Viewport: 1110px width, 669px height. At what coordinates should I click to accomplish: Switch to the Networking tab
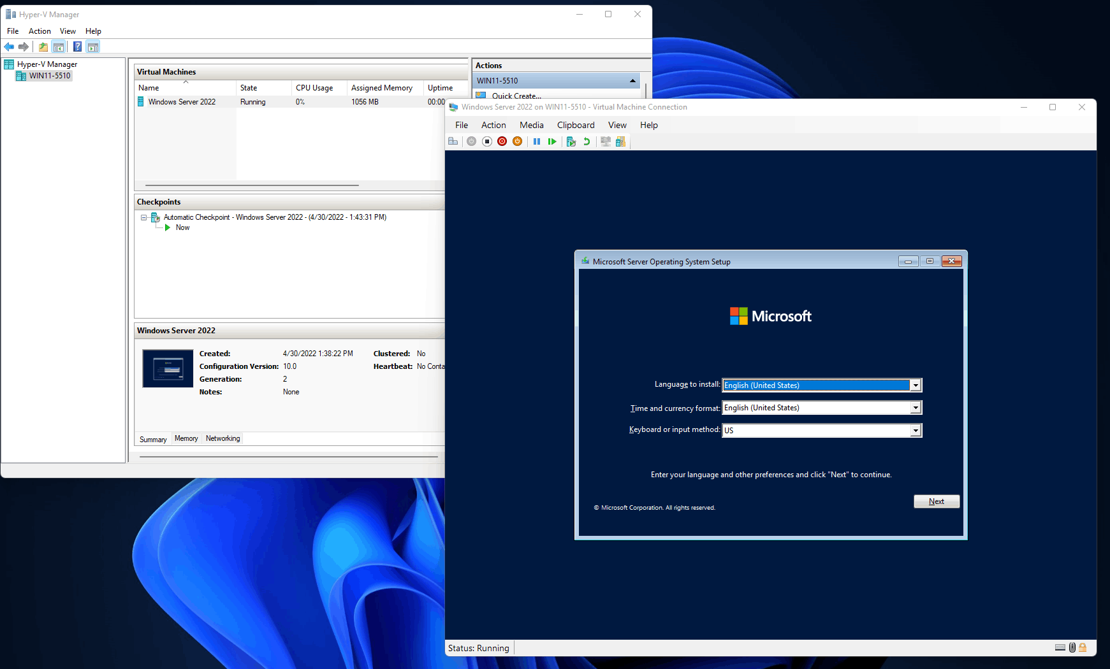pyautogui.click(x=223, y=438)
